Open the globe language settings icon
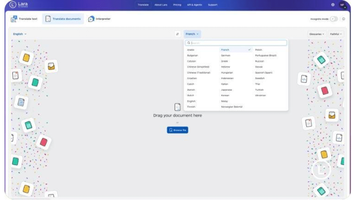356x200 pixels. pyautogui.click(x=333, y=5)
